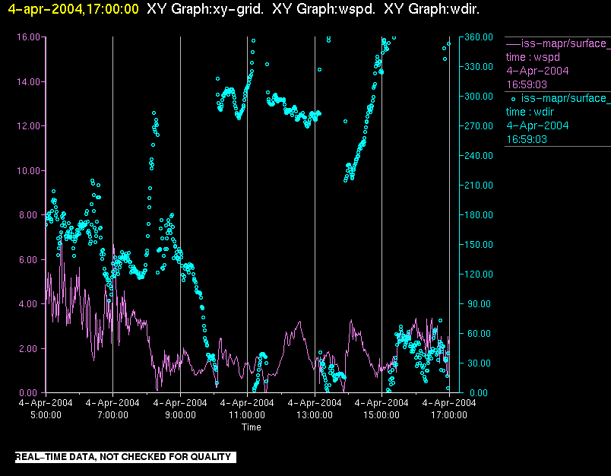Click the 16.00 wind speed axis label
The width and height of the screenshot is (611, 476).
(x=28, y=37)
